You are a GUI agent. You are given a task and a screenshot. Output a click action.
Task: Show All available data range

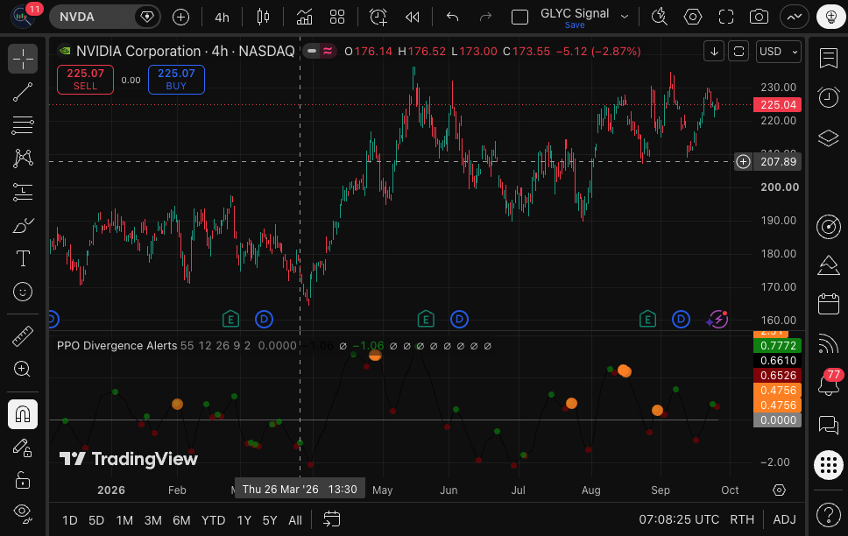(295, 520)
